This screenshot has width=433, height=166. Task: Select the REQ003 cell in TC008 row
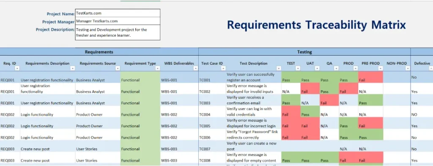(10, 158)
